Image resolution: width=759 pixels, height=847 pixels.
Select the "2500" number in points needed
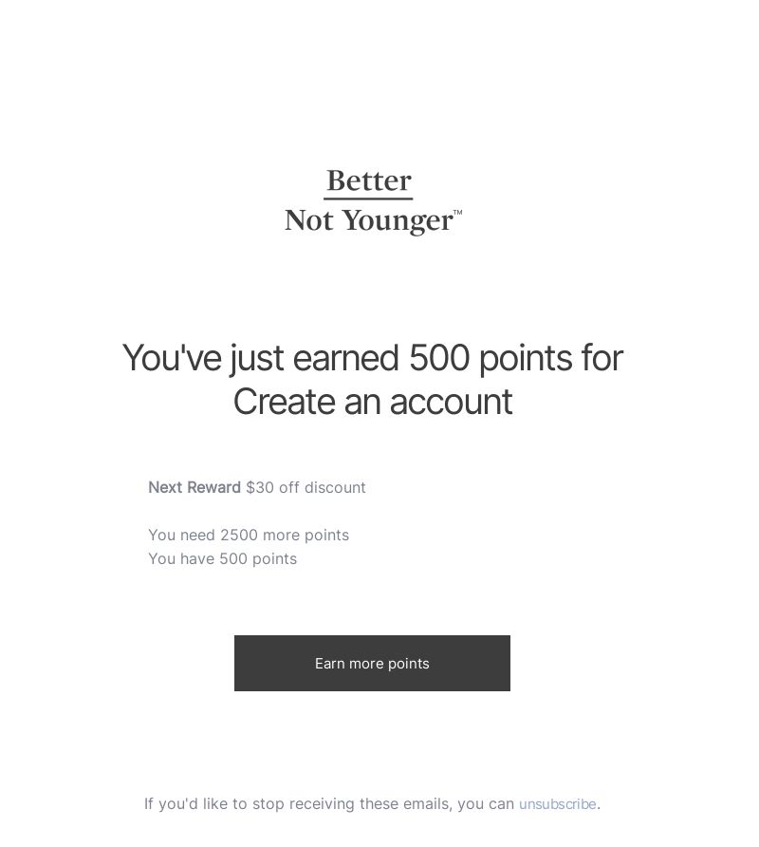pyautogui.click(x=239, y=535)
